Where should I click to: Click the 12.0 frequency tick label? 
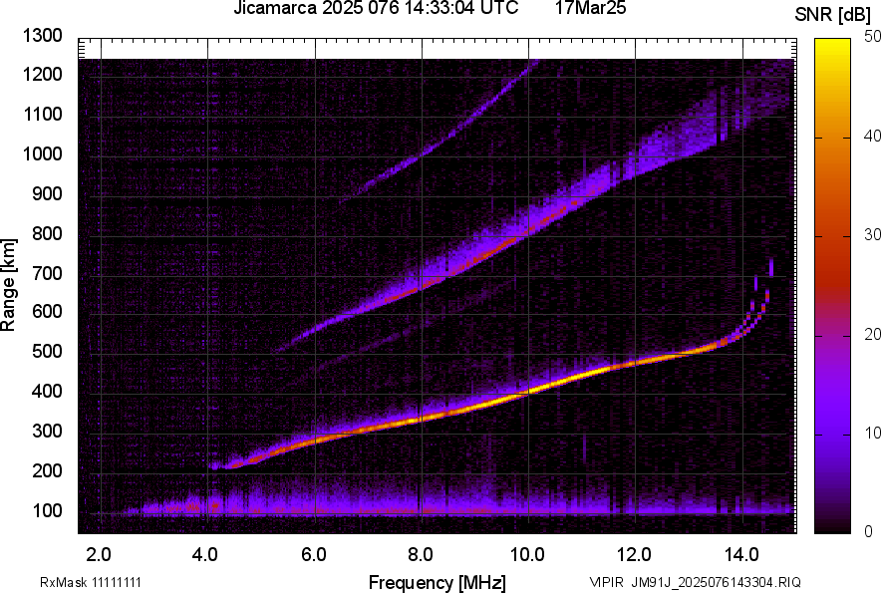(x=634, y=555)
